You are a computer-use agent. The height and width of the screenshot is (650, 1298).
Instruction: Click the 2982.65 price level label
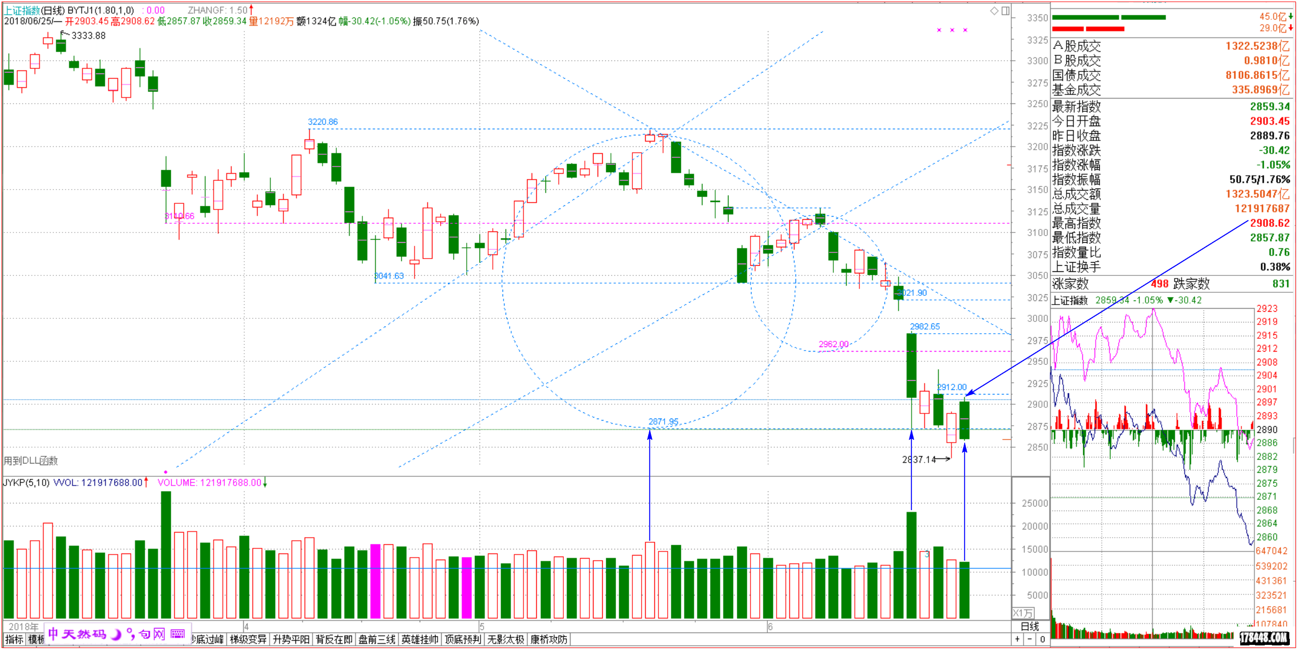pos(925,327)
